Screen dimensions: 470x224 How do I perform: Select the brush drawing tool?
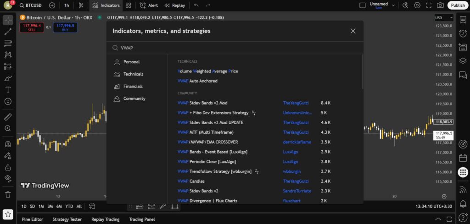[8, 78]
